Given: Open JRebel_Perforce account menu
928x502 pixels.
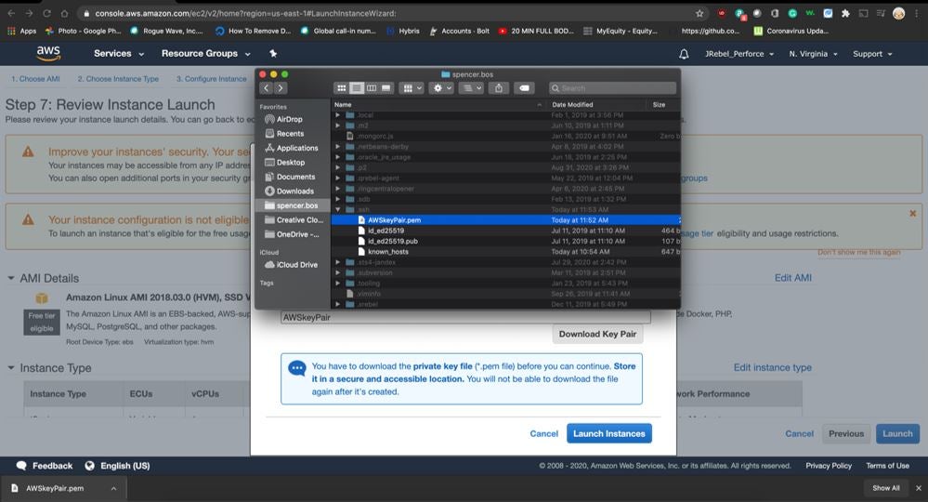Looking at the screenshot, I should (739, 54).
